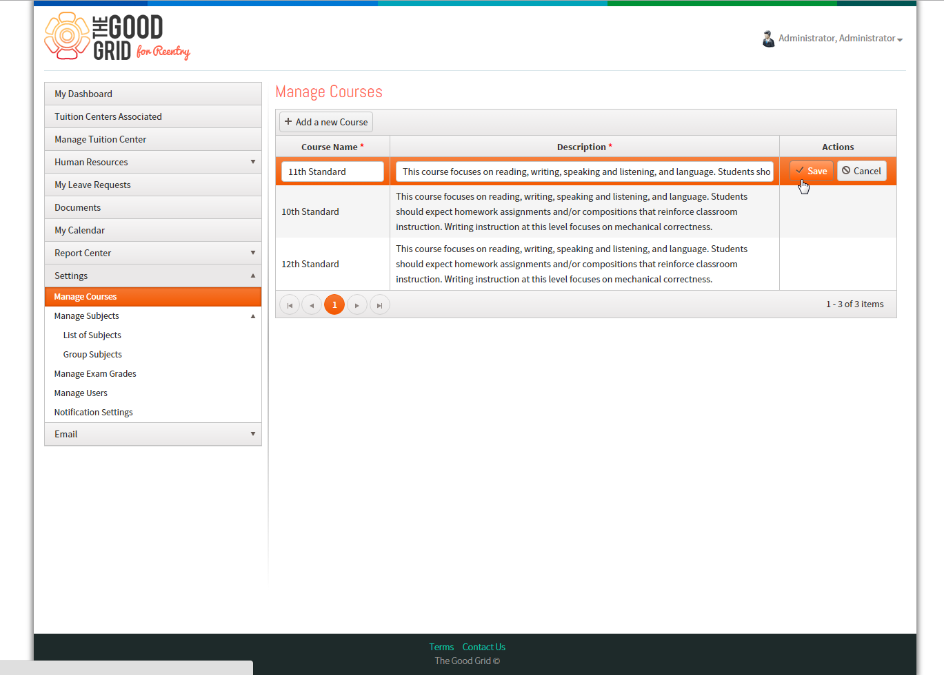Open the Administrator user dropdown
Viewport: 944px width, 675px height.
click(841, 39)
